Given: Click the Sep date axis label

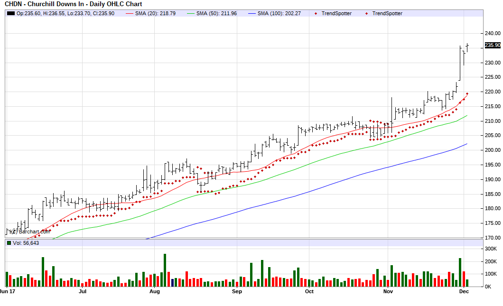Looking at the screenshot, I should point(237,292).
